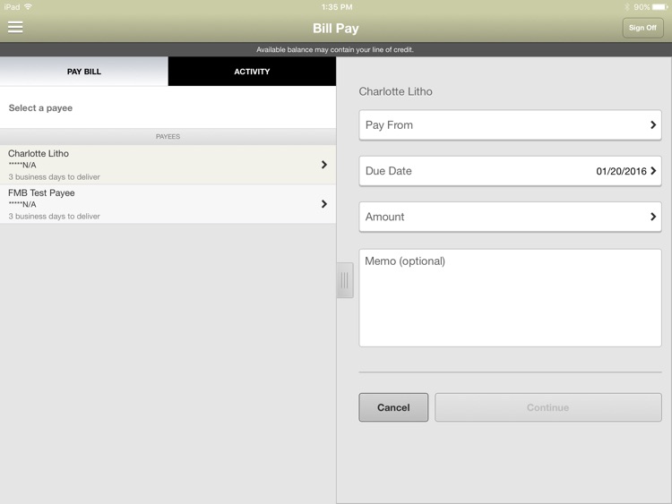Switch to the PAY BILL tab
The image size is (672, 504).
point(84,72)
